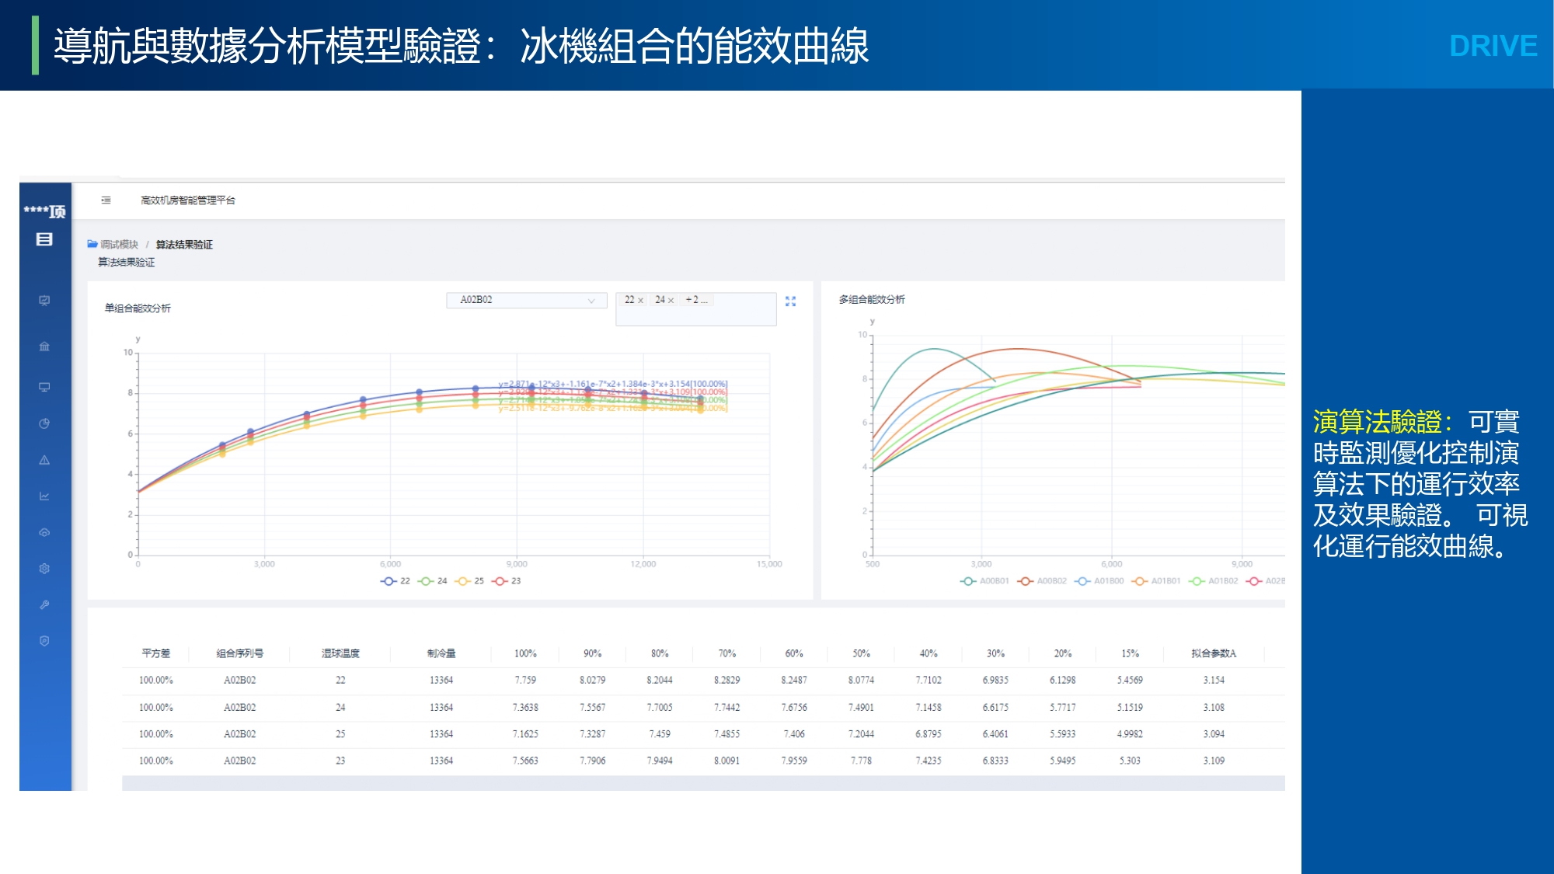
Task: Expand the +2 hidden temperature tags
Action: [x=695, y=300]
